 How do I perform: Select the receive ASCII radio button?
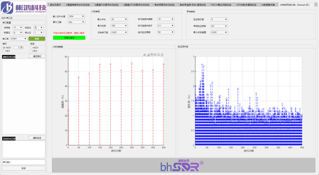coord(4,47)
